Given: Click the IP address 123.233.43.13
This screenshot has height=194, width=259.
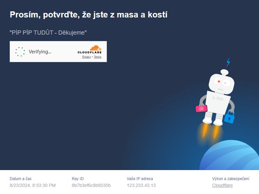Looking at the screenshot, I should point(141,185).
